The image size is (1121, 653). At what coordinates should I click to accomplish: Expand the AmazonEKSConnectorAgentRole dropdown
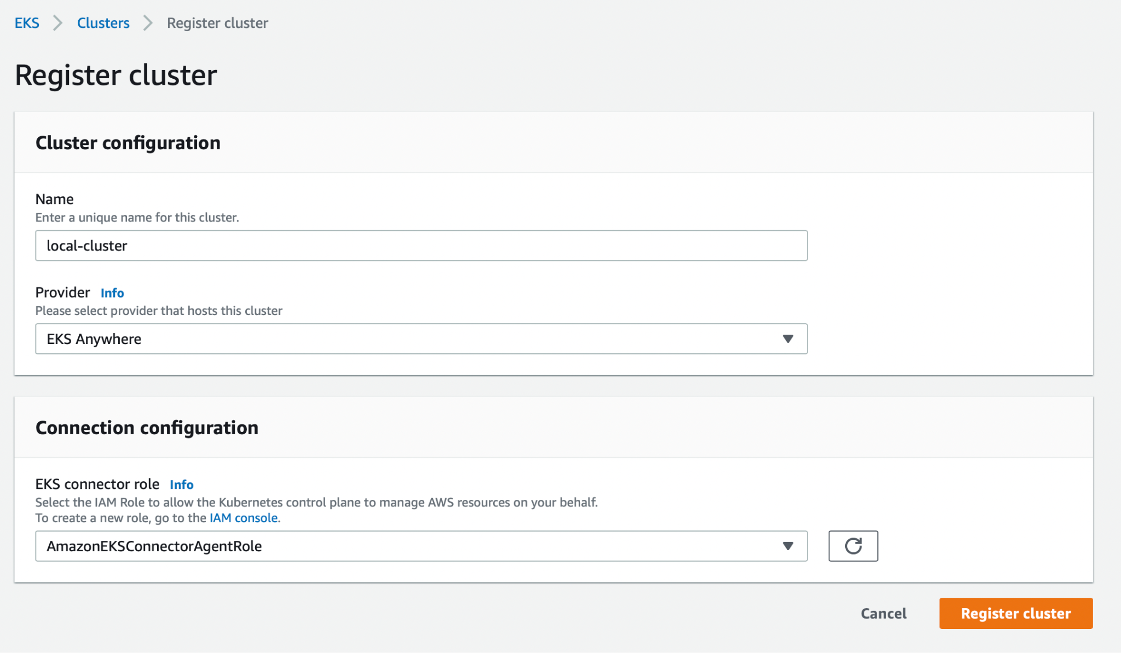coord(420,546)
